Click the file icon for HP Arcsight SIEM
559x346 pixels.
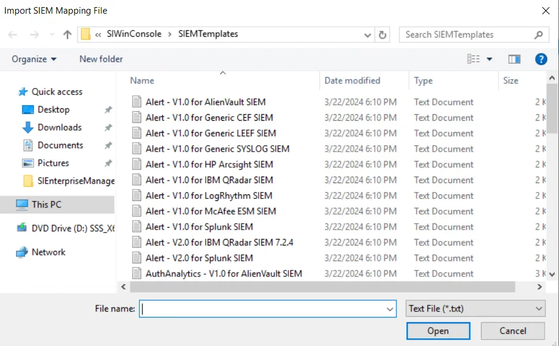(x=136, y=165)
